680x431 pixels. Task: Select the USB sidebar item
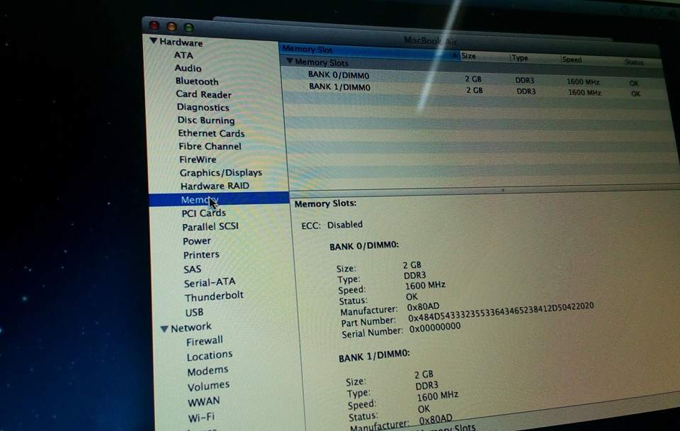194,312
